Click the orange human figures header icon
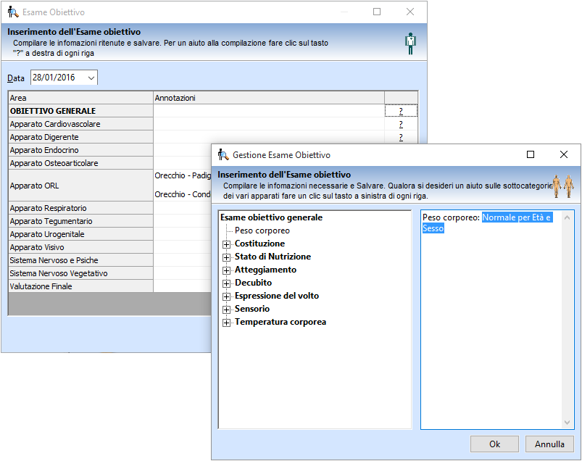Image resolution: width=582 pixels, height=461 pixels. [562, 186]
